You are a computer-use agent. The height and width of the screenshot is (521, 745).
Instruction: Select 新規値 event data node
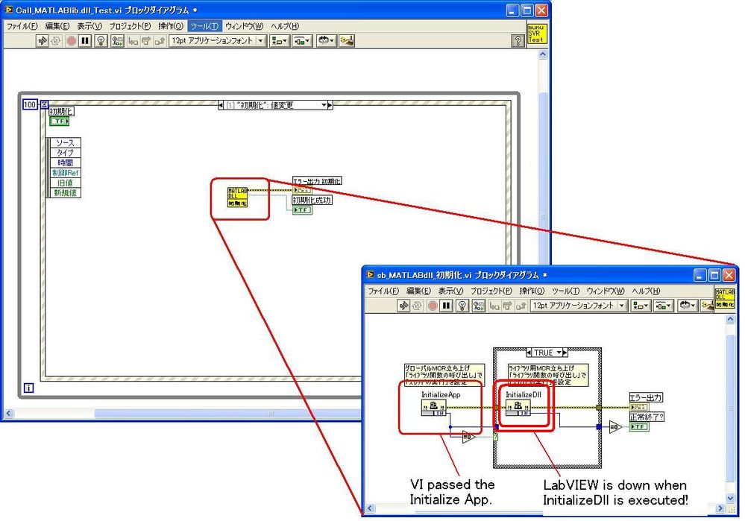65,193
